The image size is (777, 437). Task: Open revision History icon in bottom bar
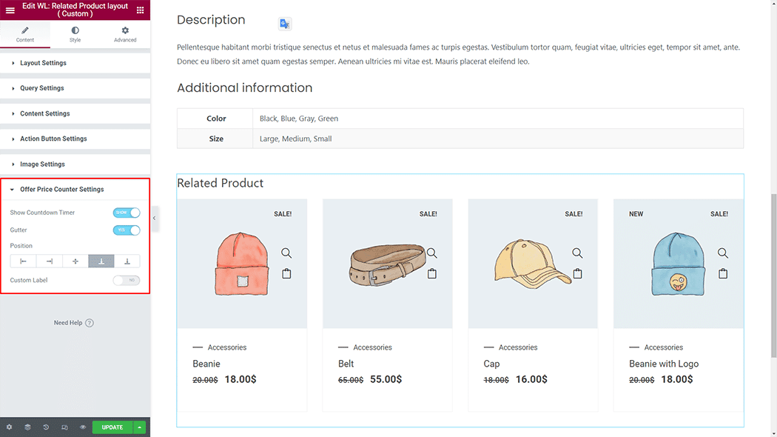click(46, 427)
